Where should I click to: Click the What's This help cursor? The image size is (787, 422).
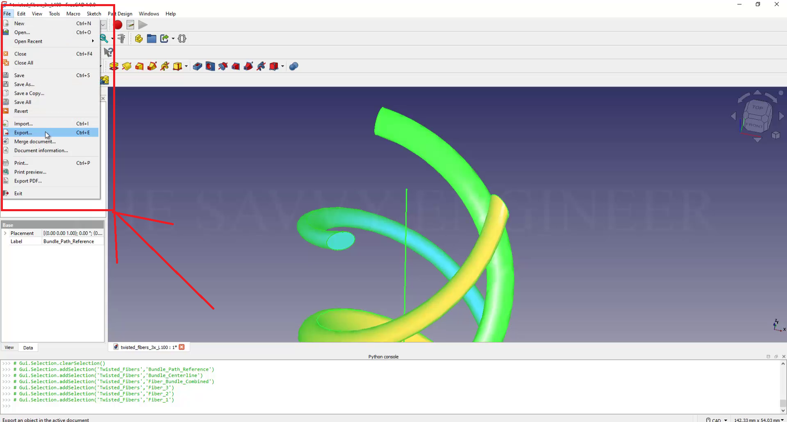[x=108, y=52]
